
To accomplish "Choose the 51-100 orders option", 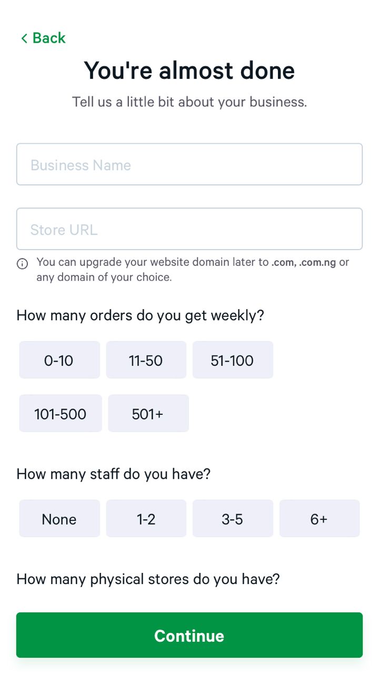I will click(x=233, y=360).
